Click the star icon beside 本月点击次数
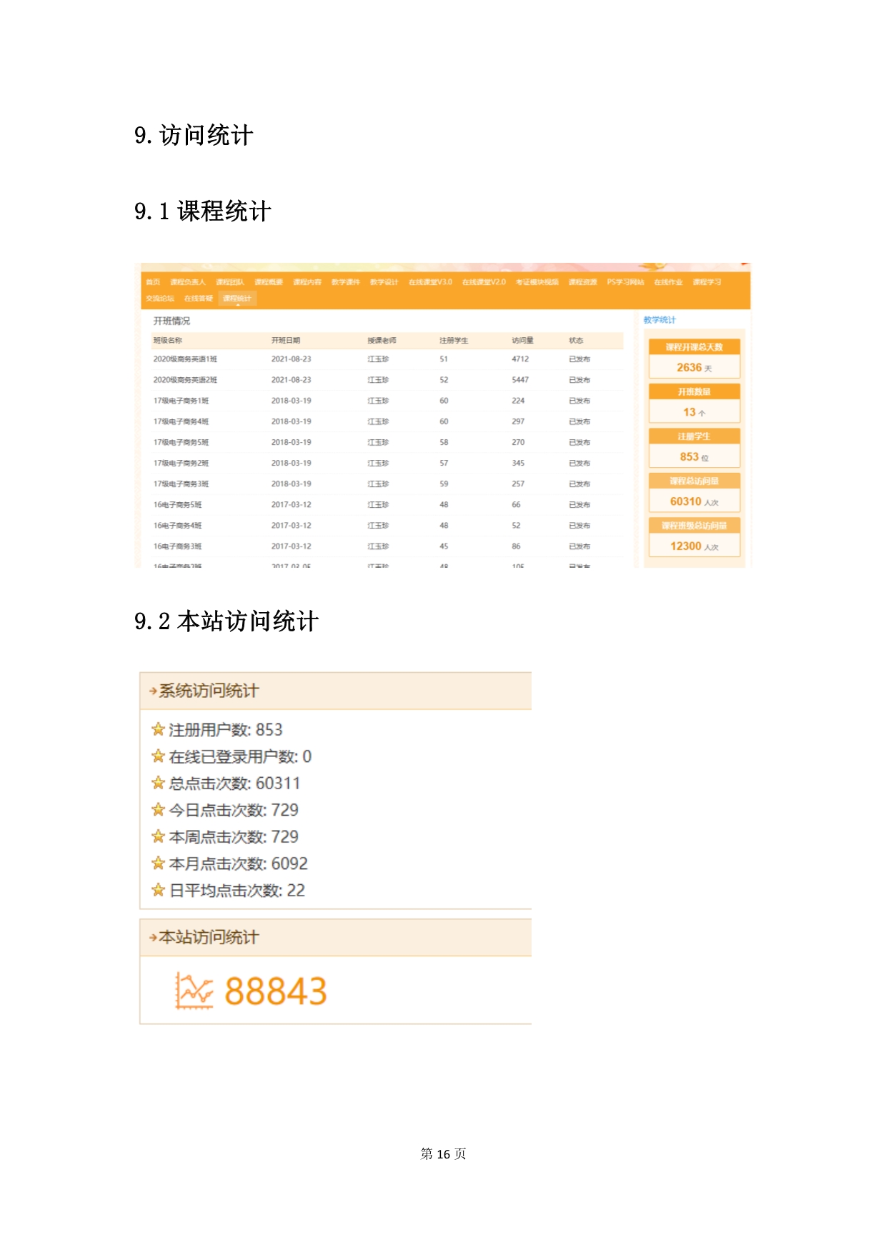 159,863
